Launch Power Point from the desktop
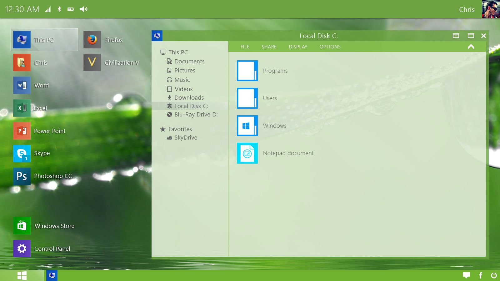500x281 pixels. click(x=22, y=131)
